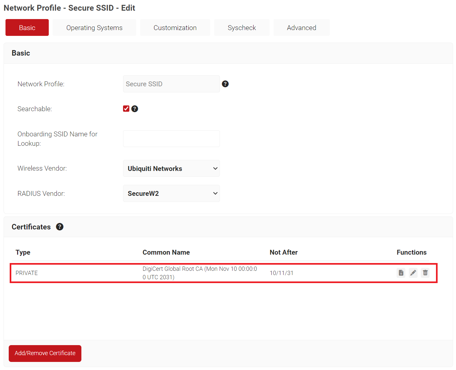Image resolution: width=456 pixels, height=370 pixels.
Task: Open the RADIUS Vendor dropdown
Action: tap(171, 194)
